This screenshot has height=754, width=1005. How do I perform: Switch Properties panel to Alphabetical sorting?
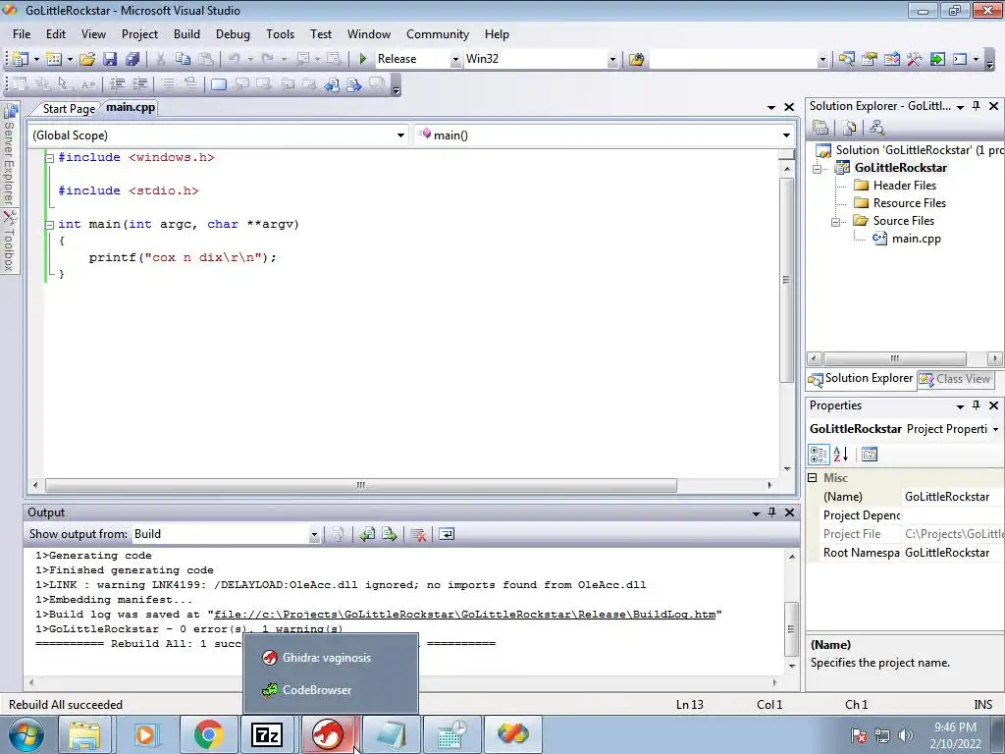tap(841, 455)
